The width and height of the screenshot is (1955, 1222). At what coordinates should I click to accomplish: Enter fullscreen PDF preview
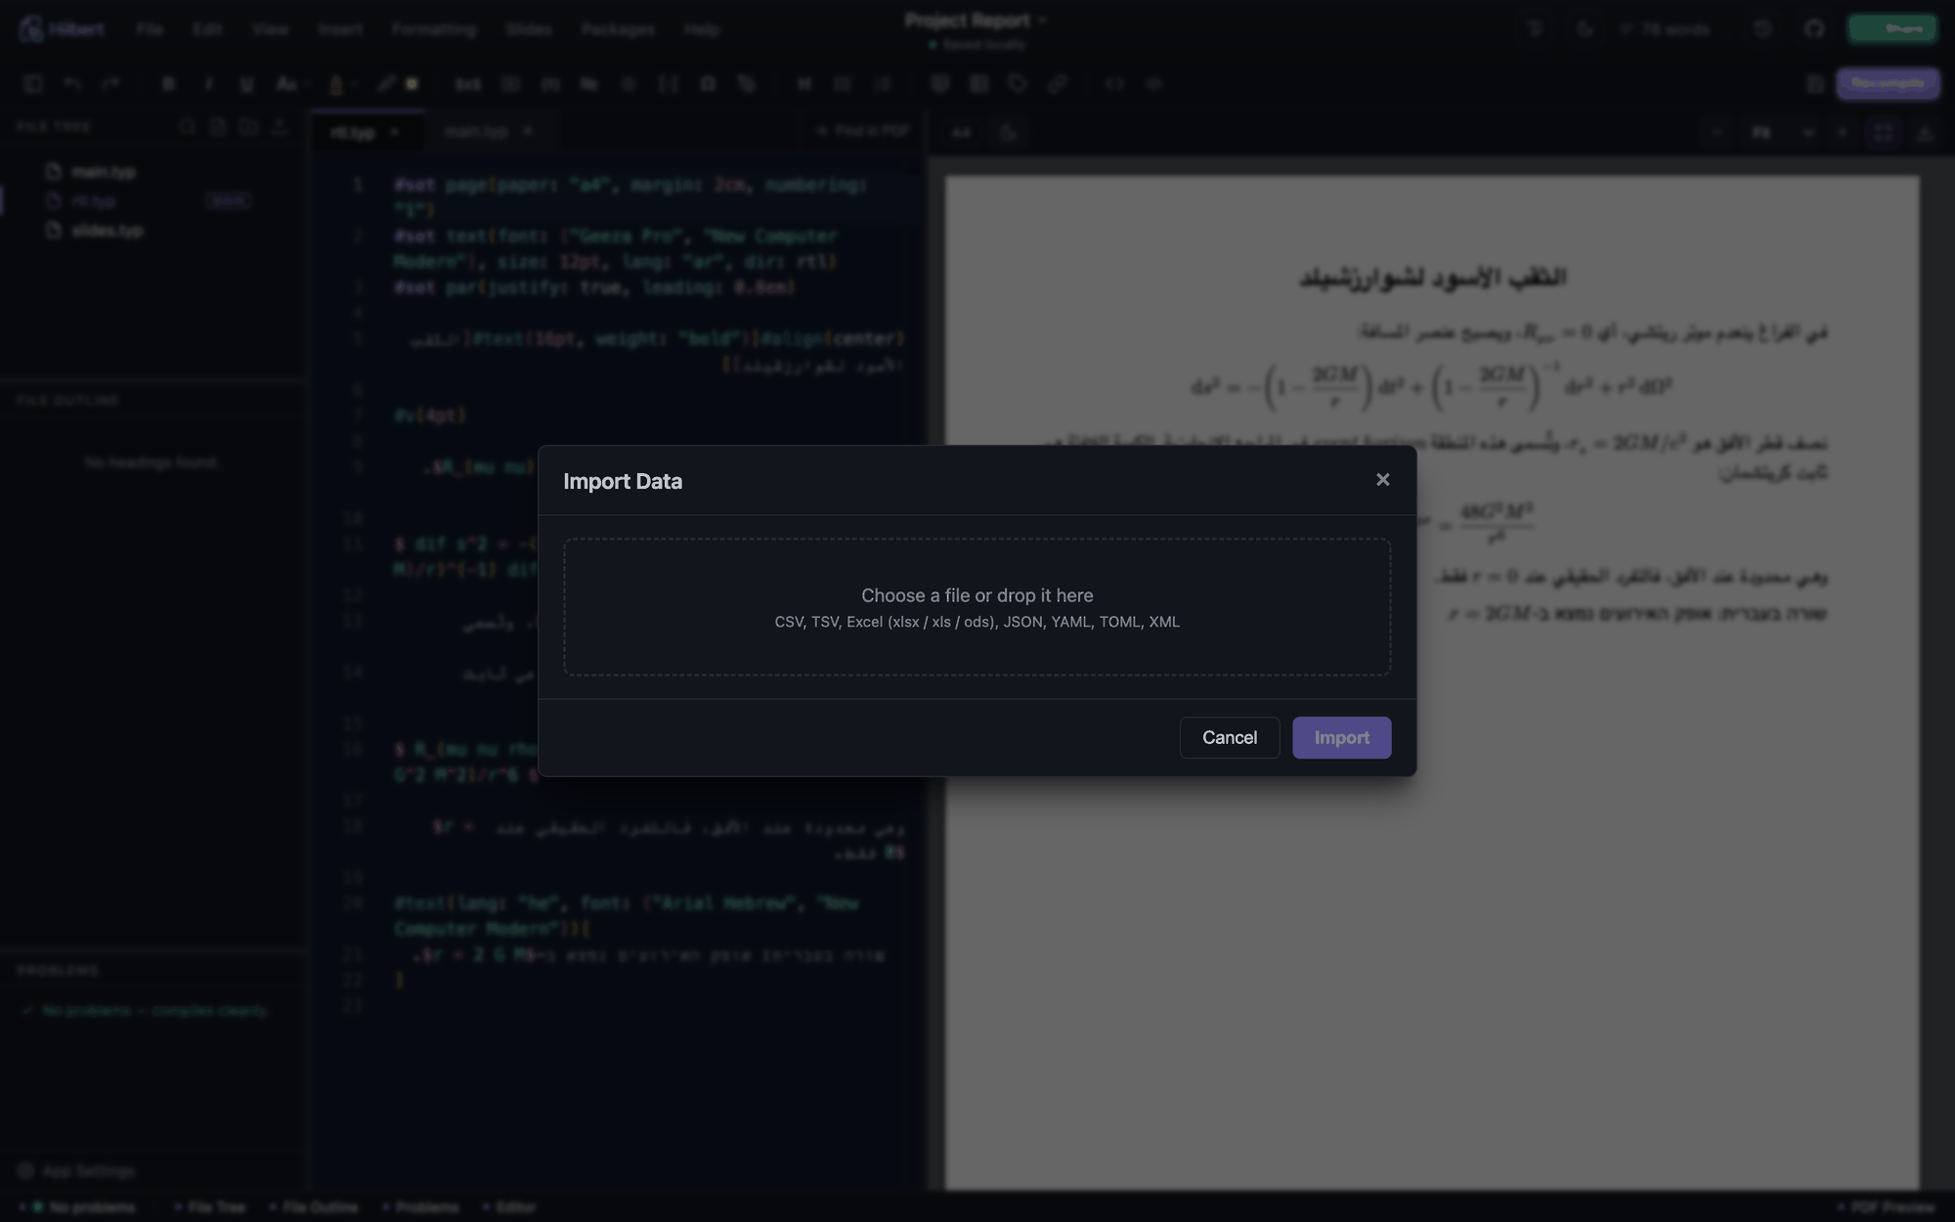coord(1883,132)
